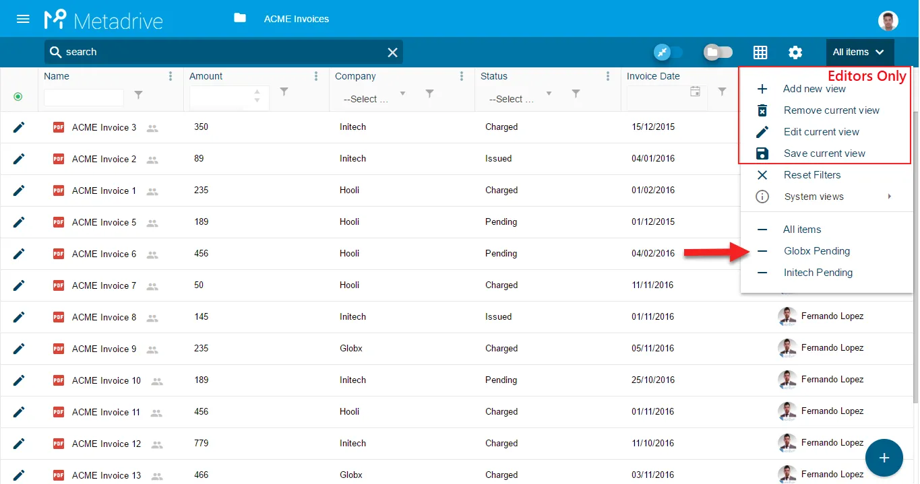The image size is (920, 484).
Task: Click the Amount column filter icon
Action: 284,92
